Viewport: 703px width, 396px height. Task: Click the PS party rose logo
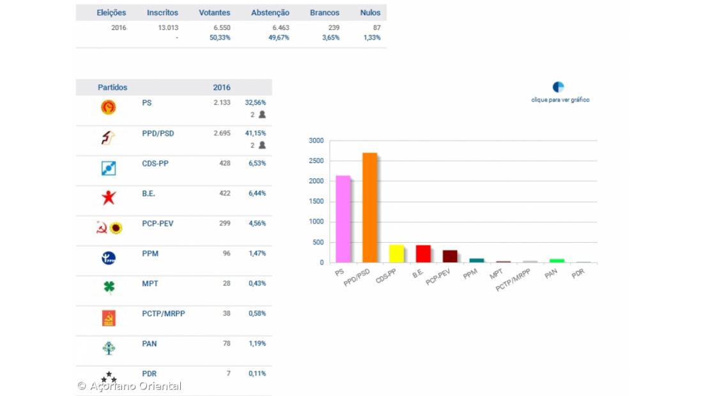pos(109,107)
